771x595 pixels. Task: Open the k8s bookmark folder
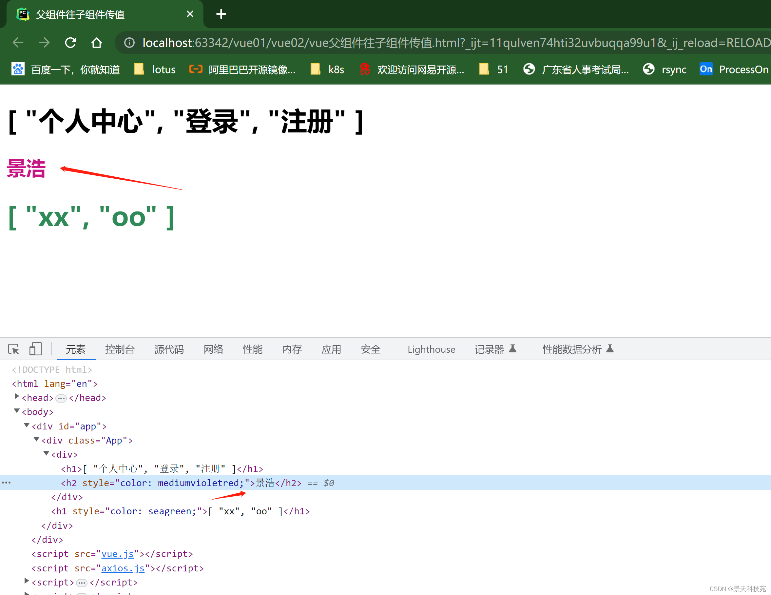pos(327,69)
